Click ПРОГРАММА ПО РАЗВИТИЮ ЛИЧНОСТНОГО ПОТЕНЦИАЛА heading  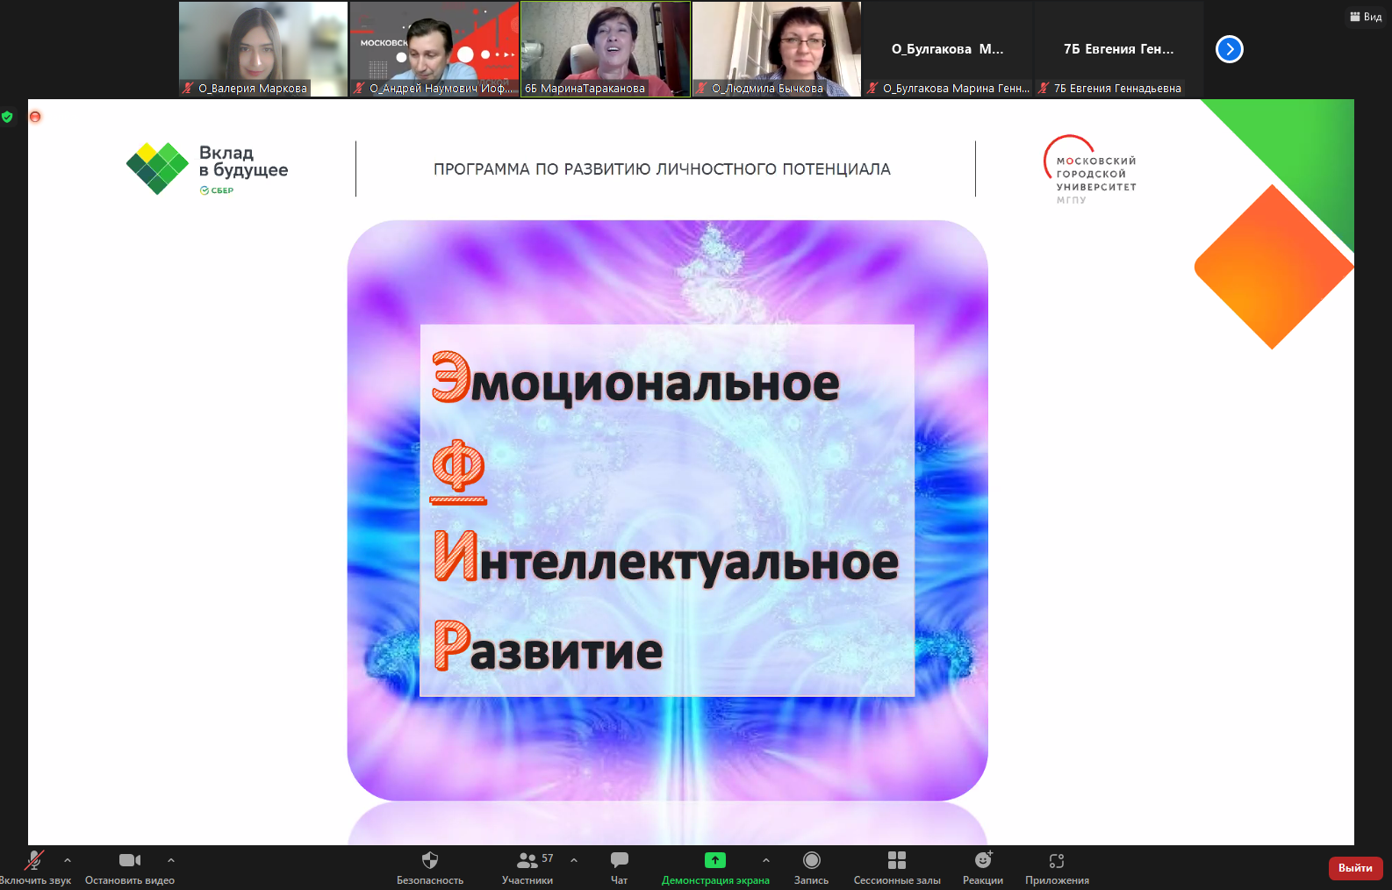(662, 169)
